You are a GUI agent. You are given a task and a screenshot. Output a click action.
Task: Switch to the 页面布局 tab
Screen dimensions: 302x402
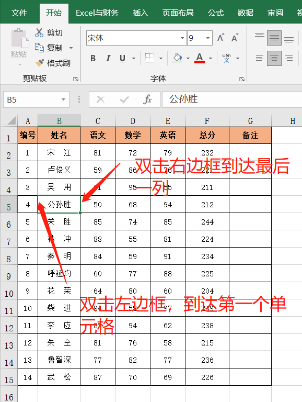pos(178,13)
